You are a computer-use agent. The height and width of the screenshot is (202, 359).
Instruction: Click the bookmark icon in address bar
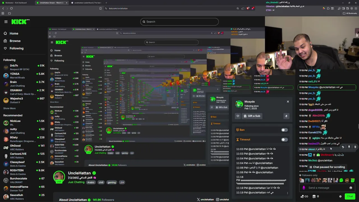(x=100, y=8)
